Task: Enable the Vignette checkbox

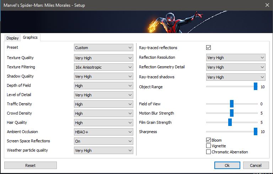Action: pyautogui.click(x=208, y=146)
